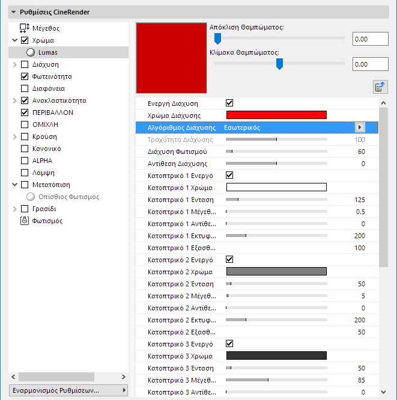This screenshot has height=400, width=397.
Task: Click the large red material preview
Action: (x=171, y=58)
